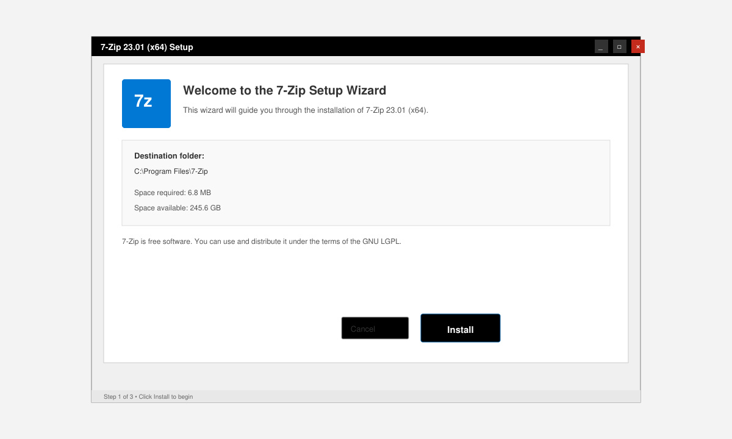Click the 'Step 1 of 3' status bar text
This screenshot has height=439, width=732.
[x=148, y=397]
